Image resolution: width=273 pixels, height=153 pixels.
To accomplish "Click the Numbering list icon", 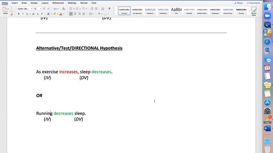I will click(77, 8).
